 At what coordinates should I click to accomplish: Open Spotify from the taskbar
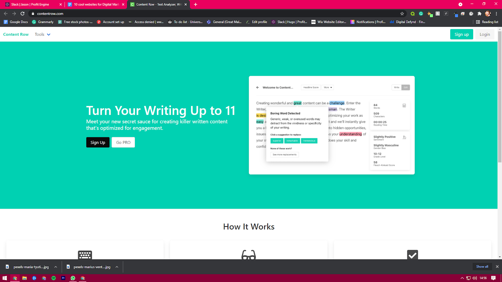pos(54,278)
